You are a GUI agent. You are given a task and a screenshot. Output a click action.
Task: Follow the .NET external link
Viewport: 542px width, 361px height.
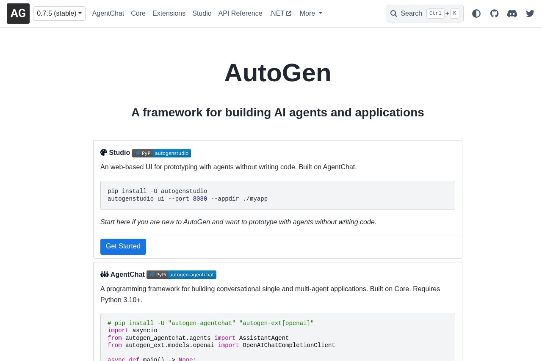pos(280,14)
